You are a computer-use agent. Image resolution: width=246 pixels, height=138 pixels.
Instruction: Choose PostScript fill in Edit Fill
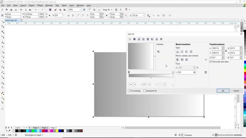(161, 39)
